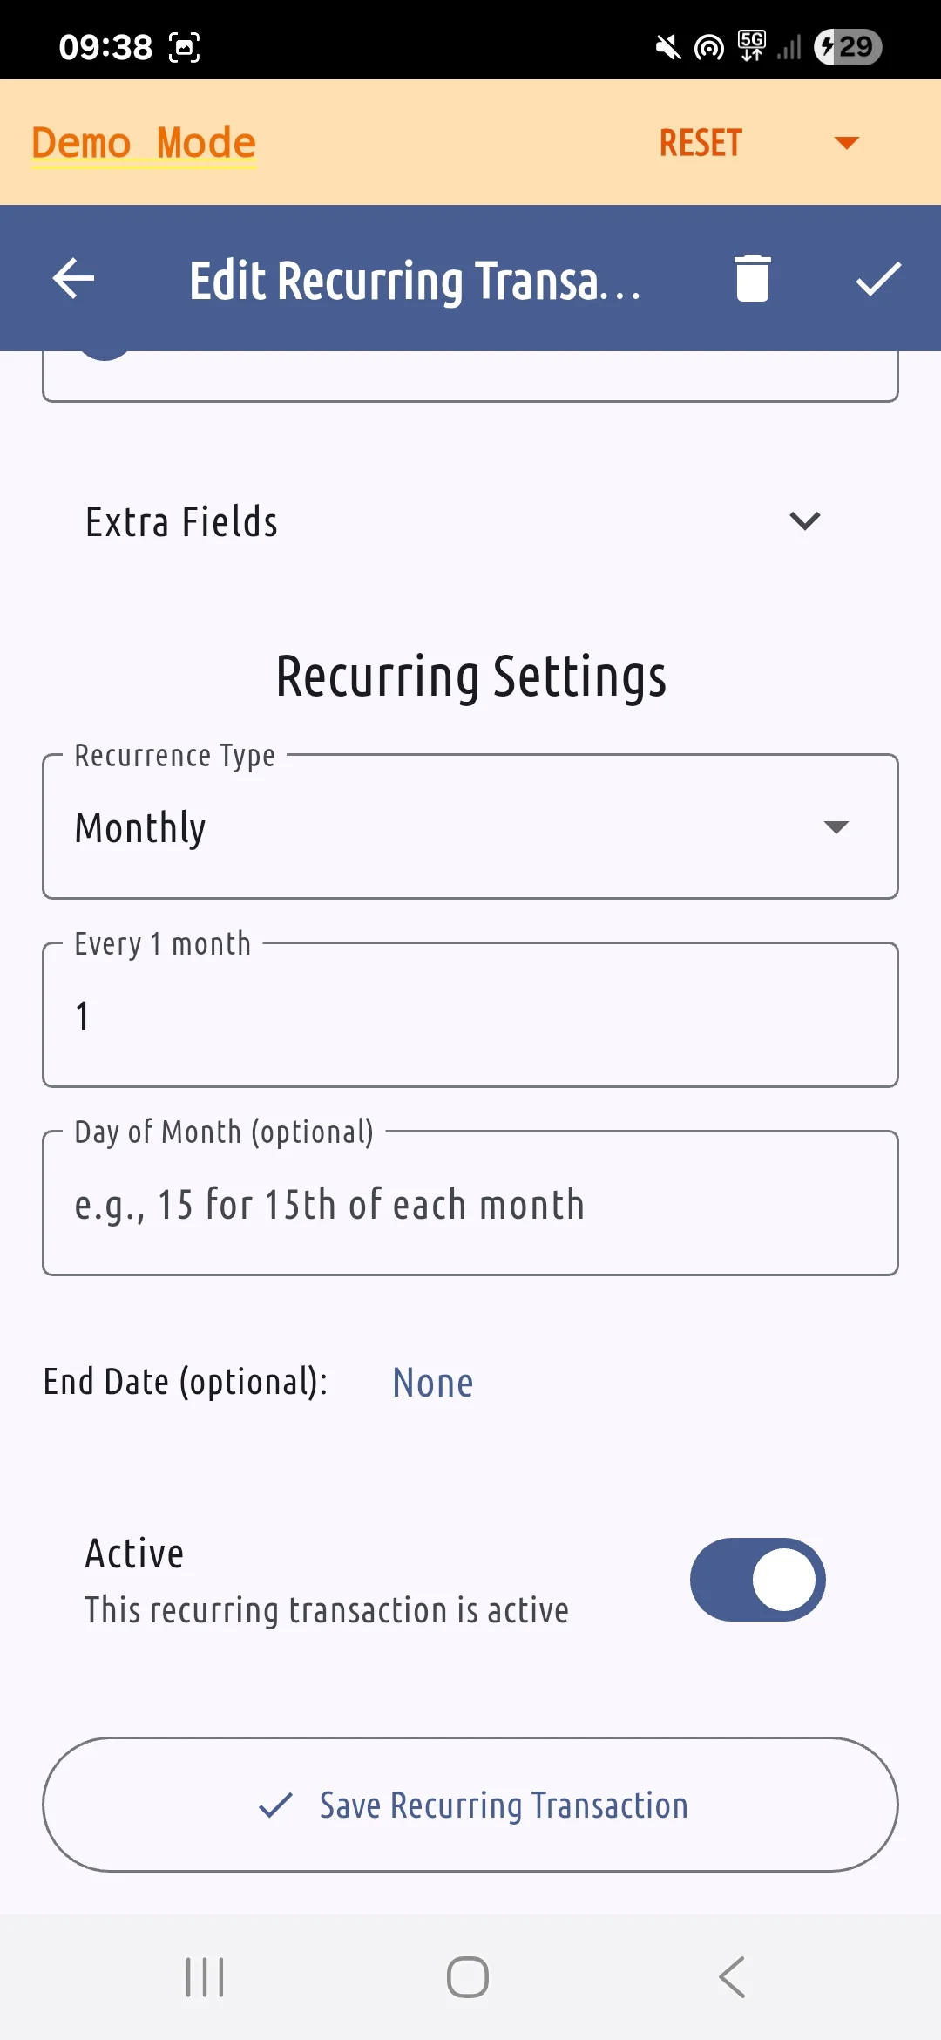Tap the back arrow in the header
941x2040 pixels.
[x=73, y=279]
